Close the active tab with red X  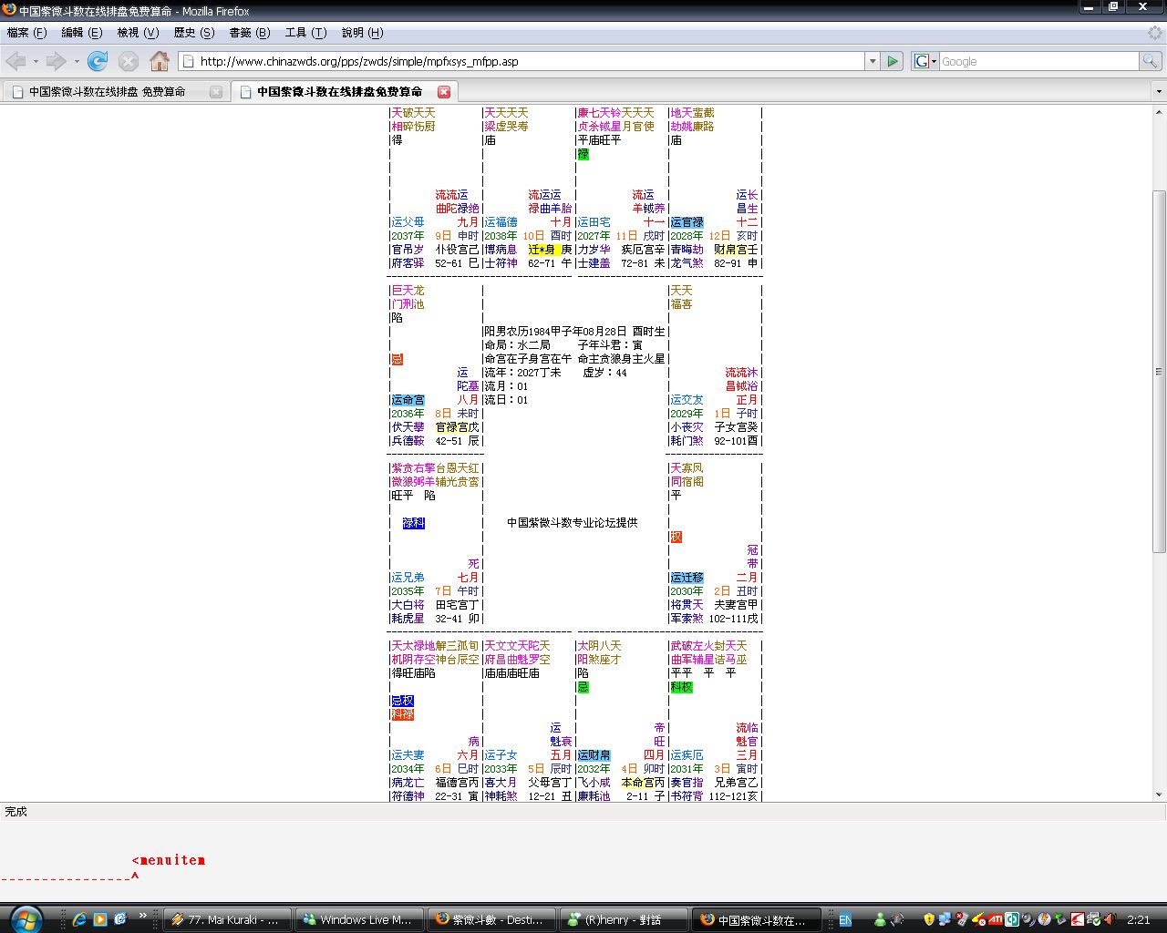tap(444, 92)
